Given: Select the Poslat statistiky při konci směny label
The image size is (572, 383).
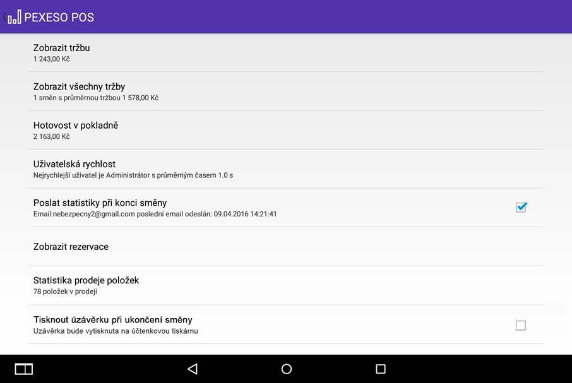Looking at the screenshot, I should click(100, 203).
